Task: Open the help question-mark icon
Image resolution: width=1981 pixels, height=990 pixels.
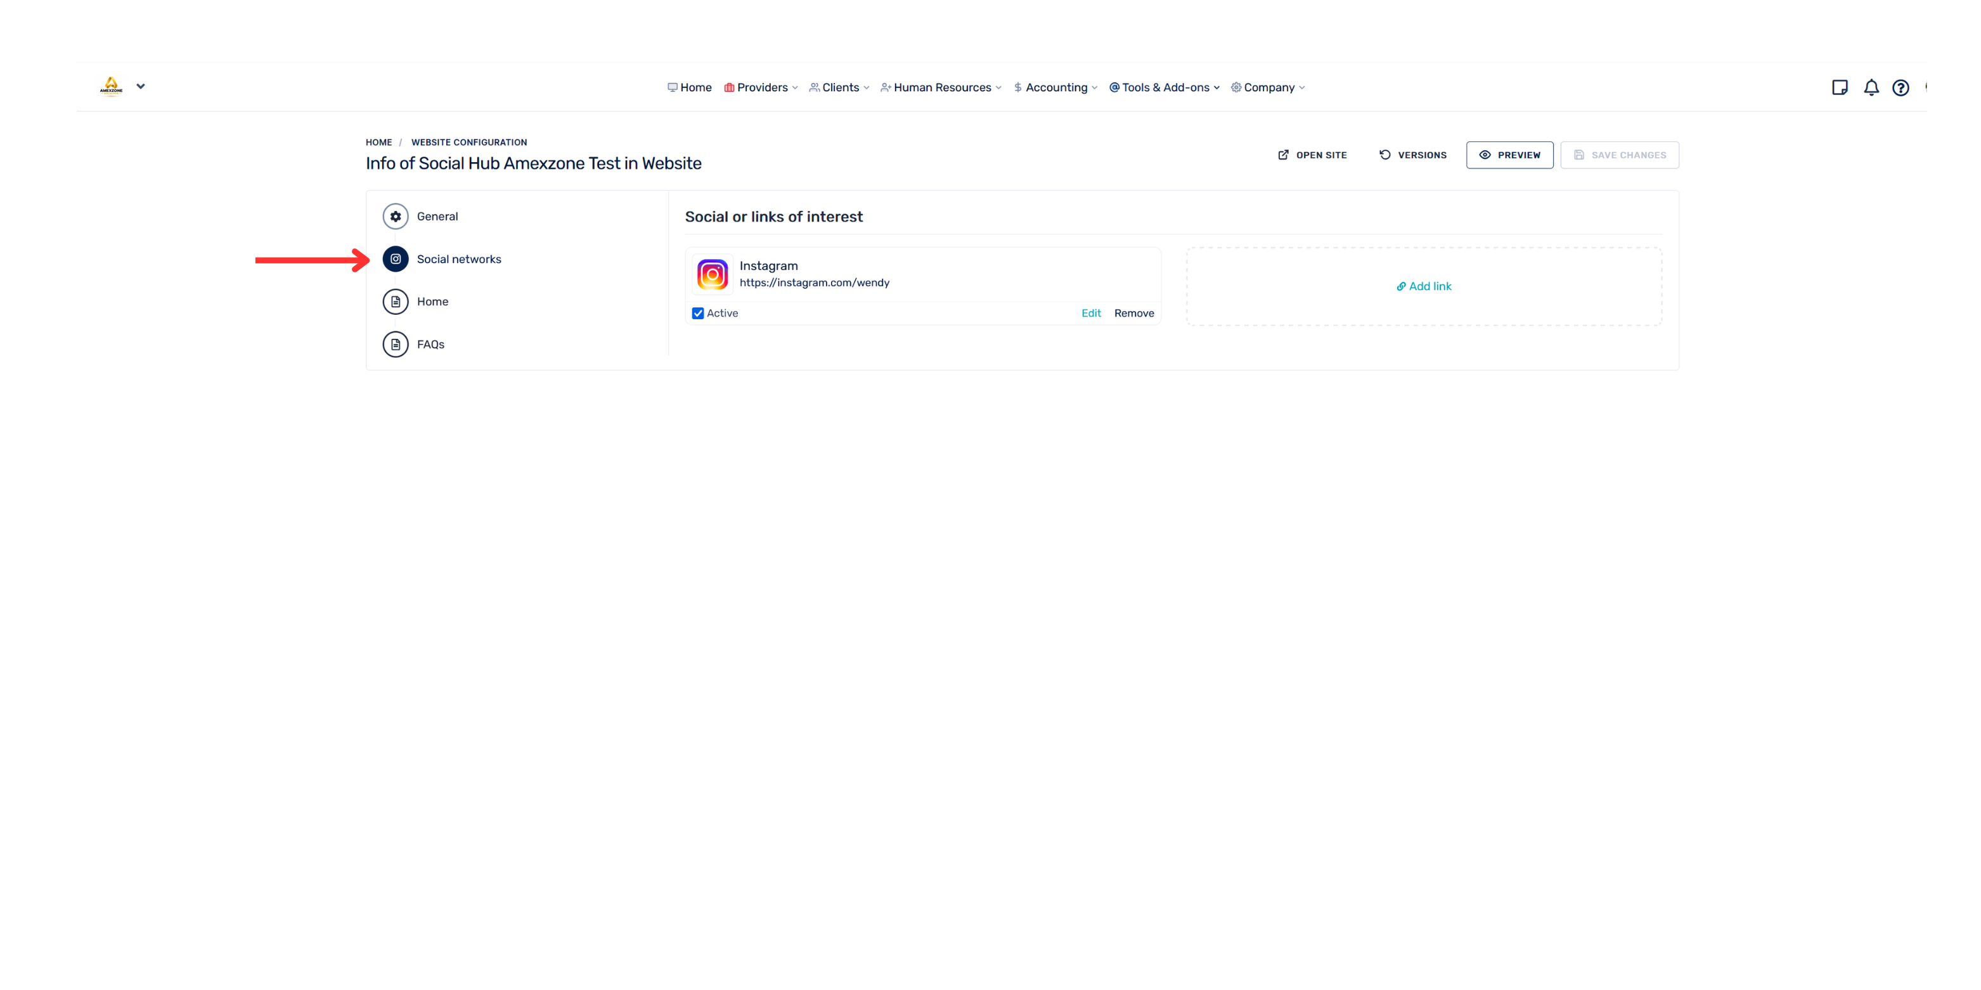Action: coord(1901,87)
